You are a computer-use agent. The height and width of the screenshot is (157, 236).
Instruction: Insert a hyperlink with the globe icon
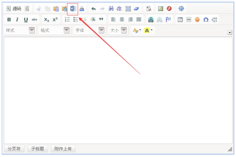(x=151, y=20)
